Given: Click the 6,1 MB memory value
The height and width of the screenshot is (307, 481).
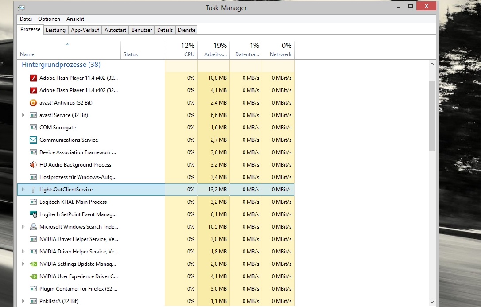Looking at the screenshot, I should [219, 214].
